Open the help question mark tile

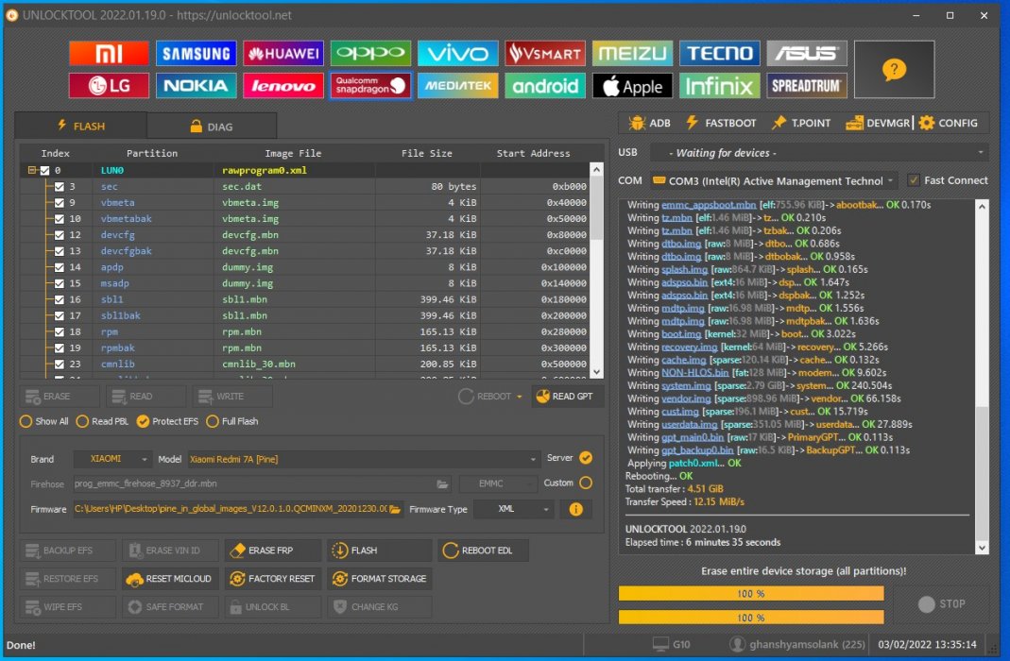(x=894, y=70)
